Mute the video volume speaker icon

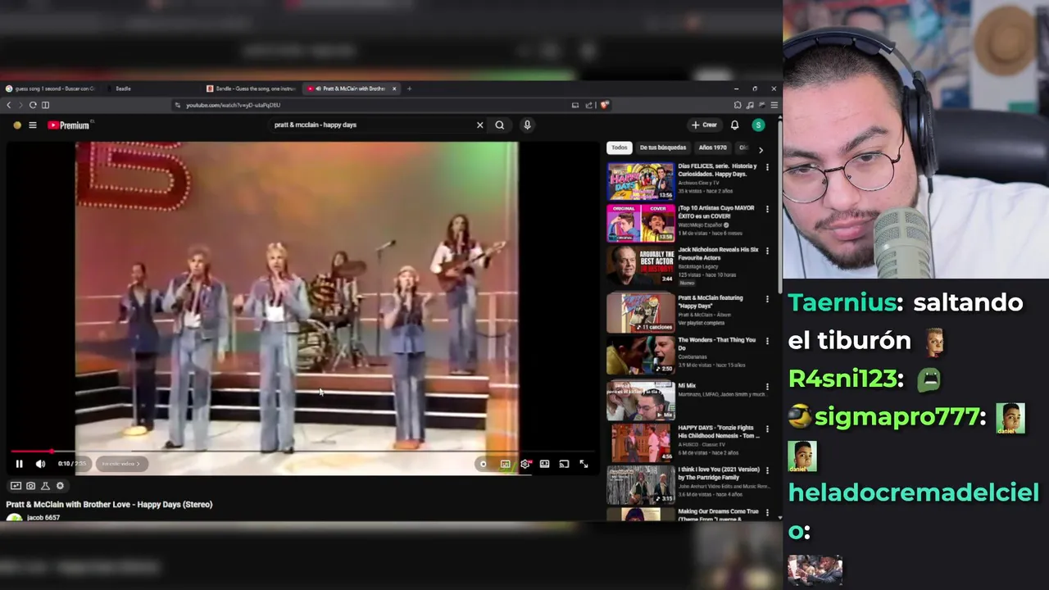[40, 464]
